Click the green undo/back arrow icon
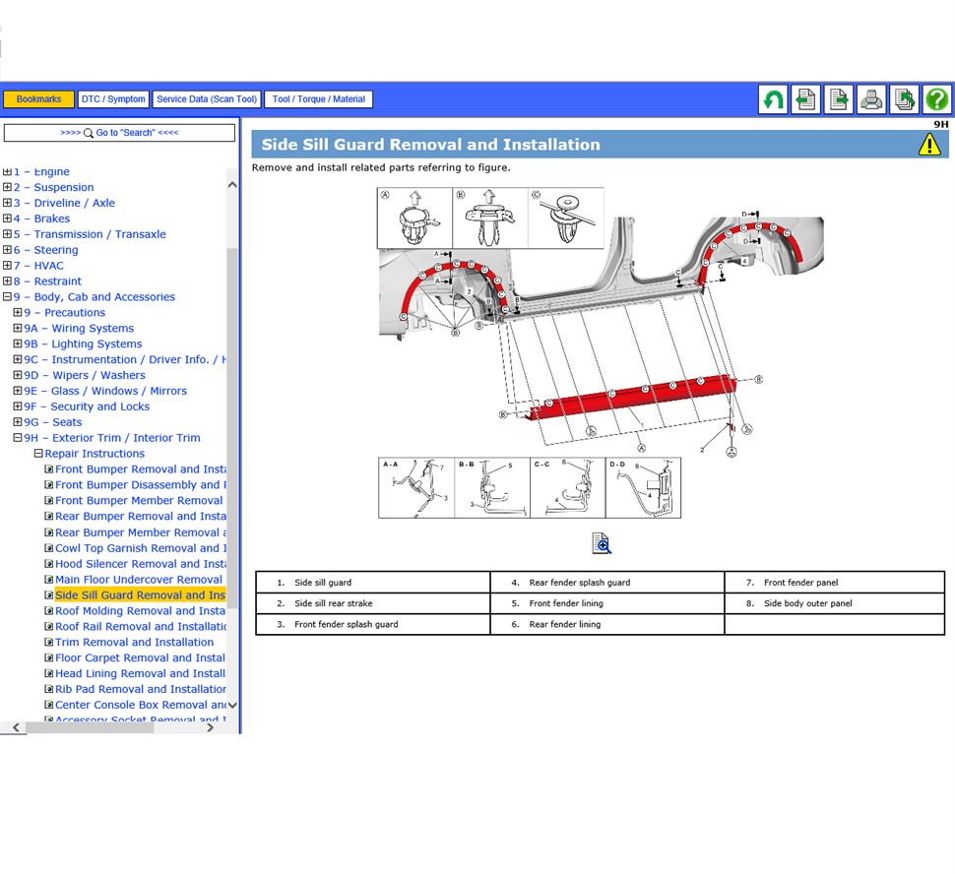 (x=773, y=99)
